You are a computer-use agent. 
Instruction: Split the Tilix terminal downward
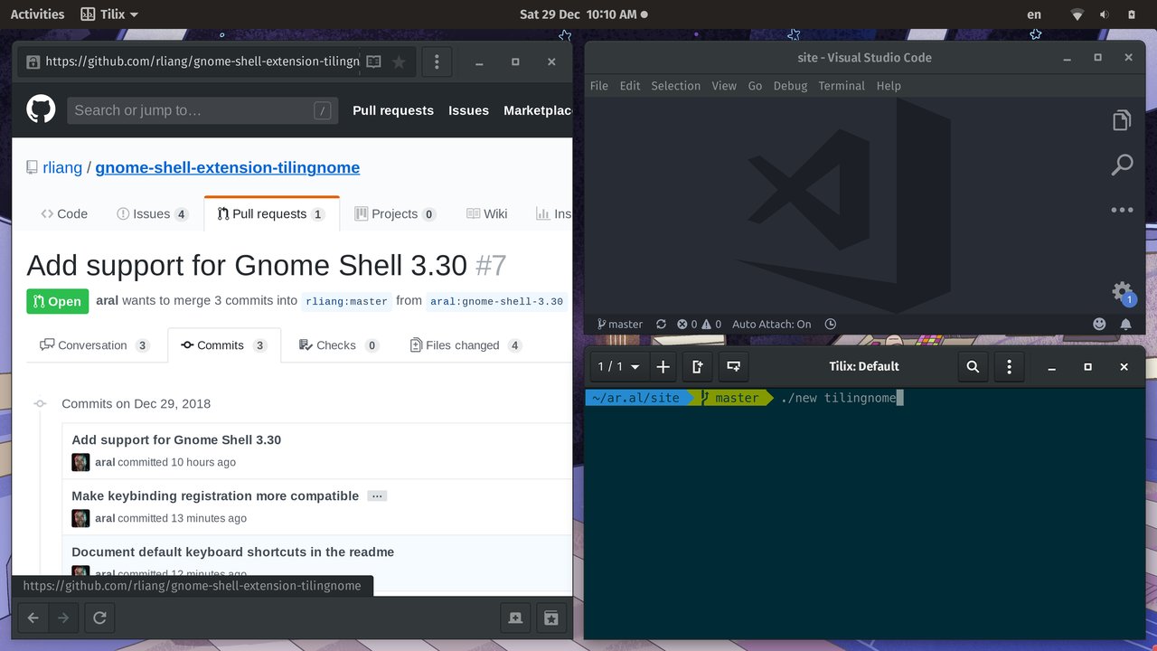pos(733,366)
